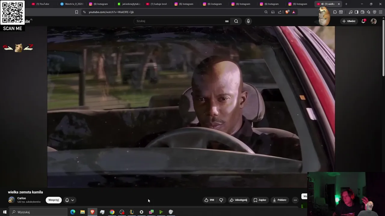Screen dimensions: 385x216
Task: Open the Windows Start menu
Action: pos(5,212)
